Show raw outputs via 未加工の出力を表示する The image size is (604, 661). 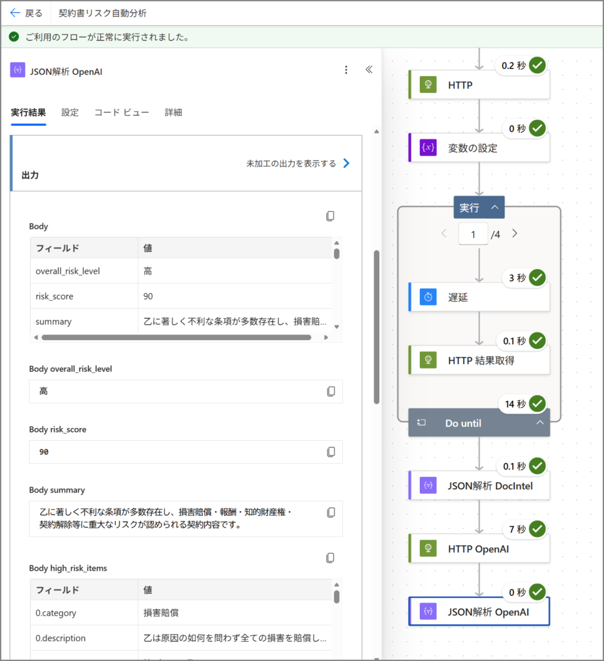(x=297, y=163)
